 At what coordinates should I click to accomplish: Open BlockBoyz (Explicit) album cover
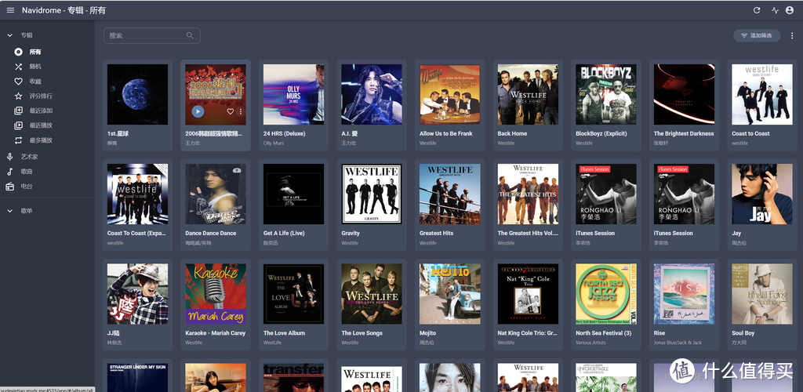(x=606, y=94)
